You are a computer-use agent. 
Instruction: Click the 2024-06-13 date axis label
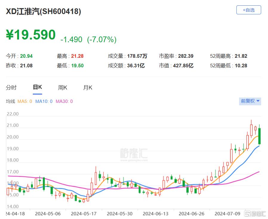[x=155, y=214]
